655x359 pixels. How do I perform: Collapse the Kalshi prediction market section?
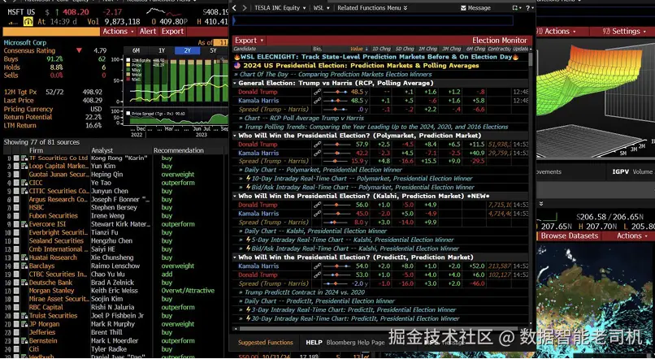(235, 197)
